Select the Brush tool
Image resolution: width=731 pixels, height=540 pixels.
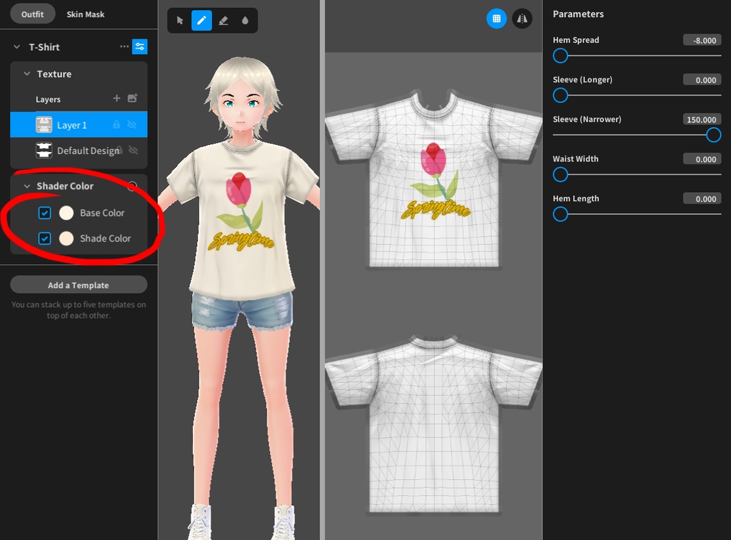point(203,20)
